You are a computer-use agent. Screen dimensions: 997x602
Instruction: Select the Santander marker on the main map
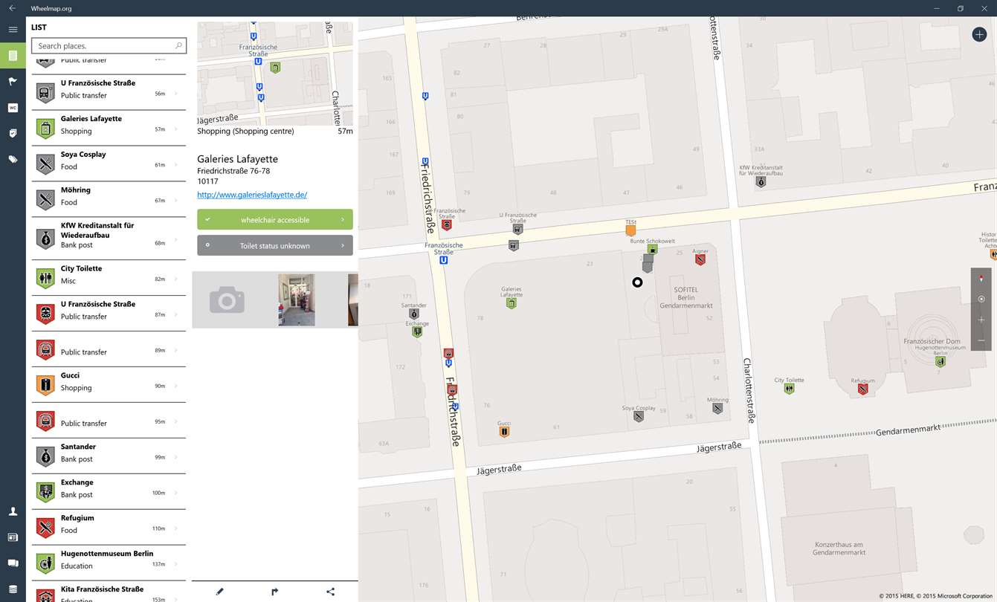coord(414,314)
